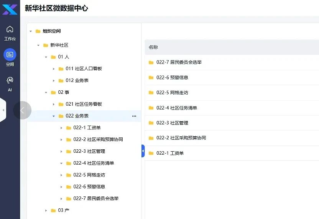Viewport: 319px width, 219px height.
Task: Expand the 03 产 folder arrow
Action: point(46,211)
